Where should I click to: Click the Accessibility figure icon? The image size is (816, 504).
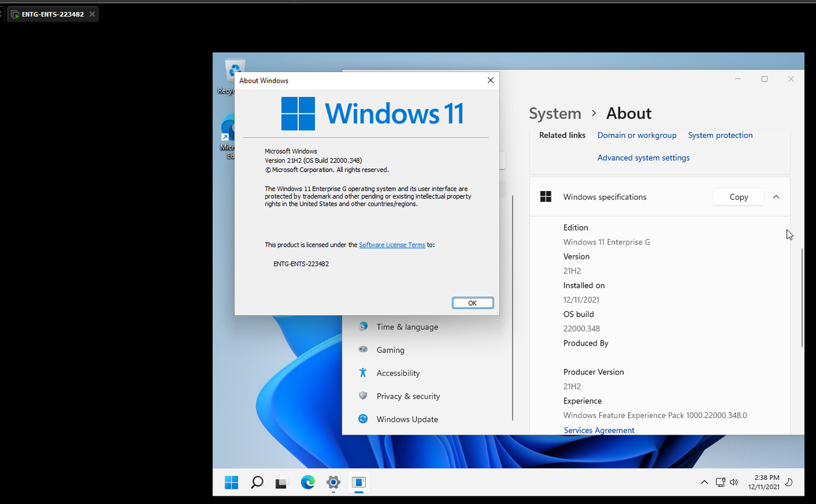[x=363, y=372]
